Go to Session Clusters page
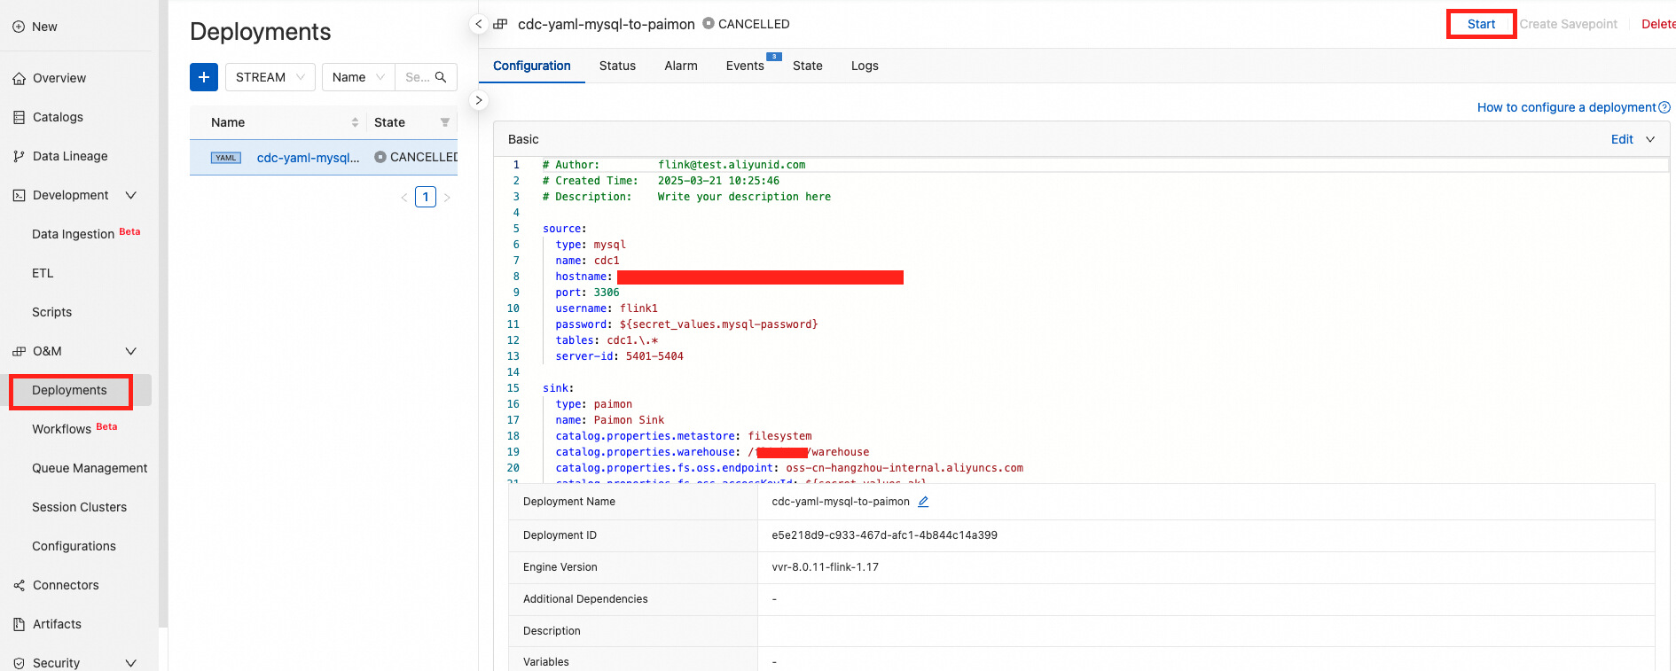This screenshot has width=1676, height=671. pyautogui.click(x=79, y=507)
